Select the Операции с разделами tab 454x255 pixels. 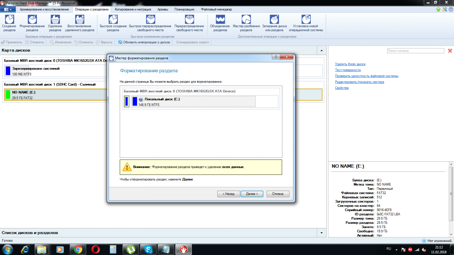click(92, 9)
